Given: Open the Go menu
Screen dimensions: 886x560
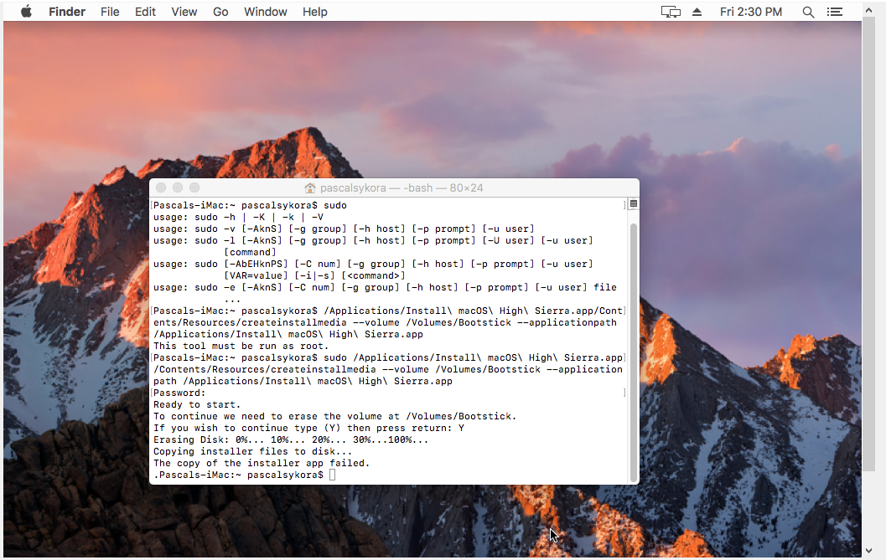Looking at the screenshot, I should tap(220, 12).
